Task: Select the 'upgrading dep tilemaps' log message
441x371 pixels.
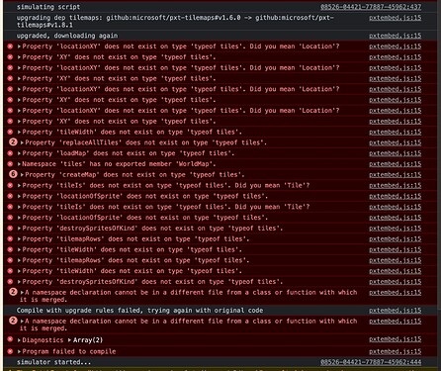Action: pos(175,21)
